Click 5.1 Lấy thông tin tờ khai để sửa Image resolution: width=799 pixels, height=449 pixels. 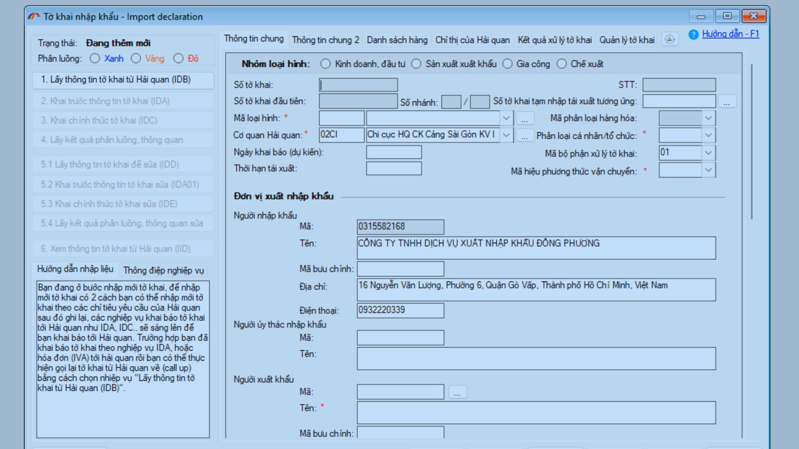pyautogui.click(x=123, y=165)
